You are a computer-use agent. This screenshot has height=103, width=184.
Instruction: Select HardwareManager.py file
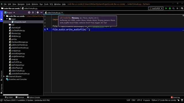(x=20, y=42)
